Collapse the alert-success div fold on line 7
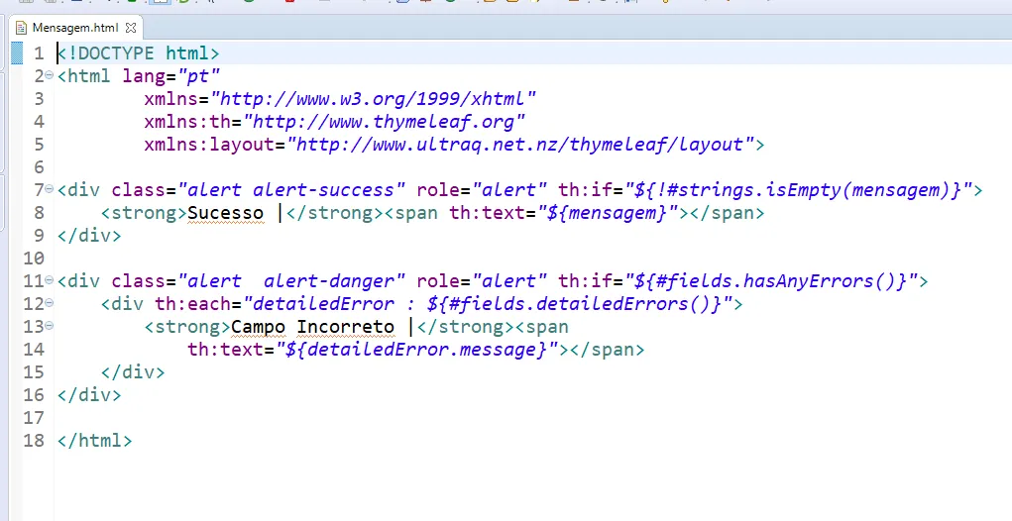 tap(49, 189)
